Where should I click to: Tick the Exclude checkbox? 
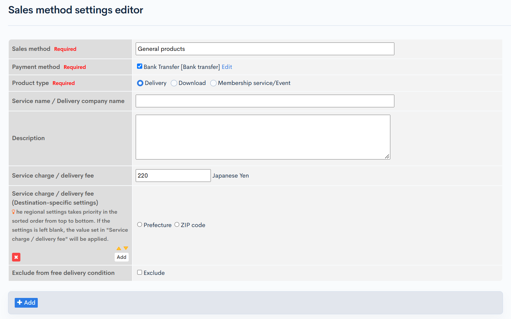tap(140, 272)
